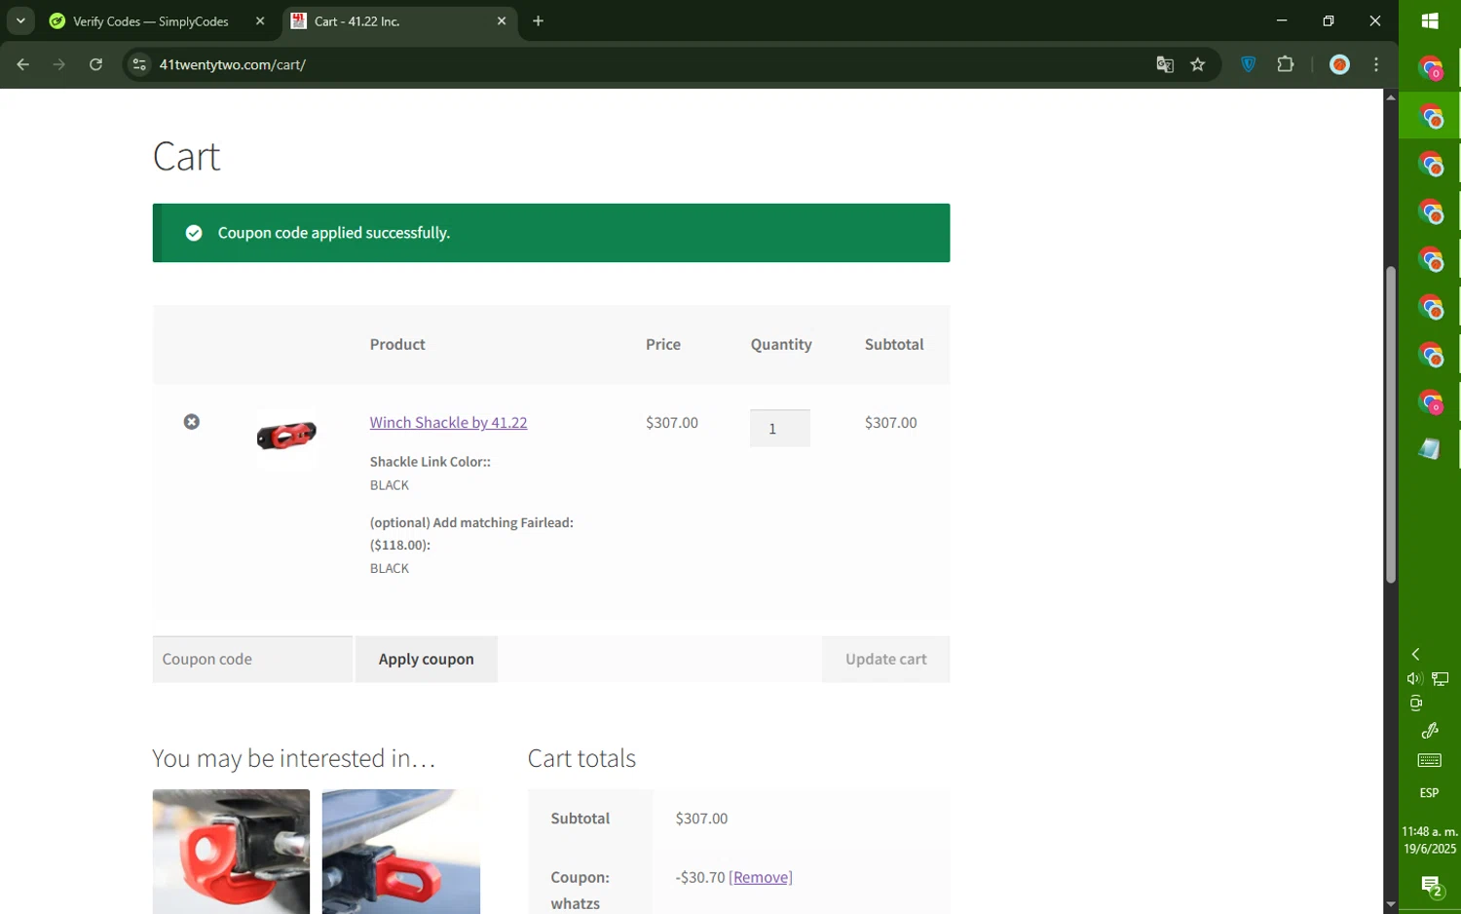This screenshot has height=914, width=1461.
Task: Open the Extensions puzzle menu
Action: (x=1286, y=65)
